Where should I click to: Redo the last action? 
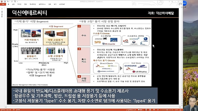click(12, 2)
